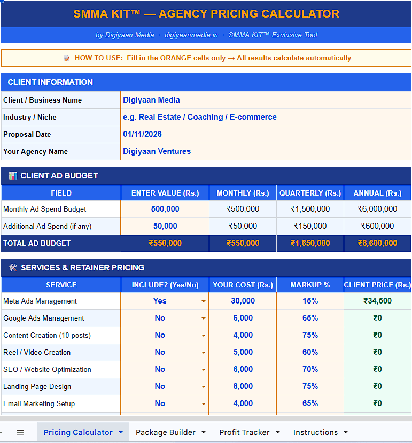Viewport: 412px width, 443px height.
Task: Click the total annual budget ₹6,600,000
Action: [x=377, y=243]
